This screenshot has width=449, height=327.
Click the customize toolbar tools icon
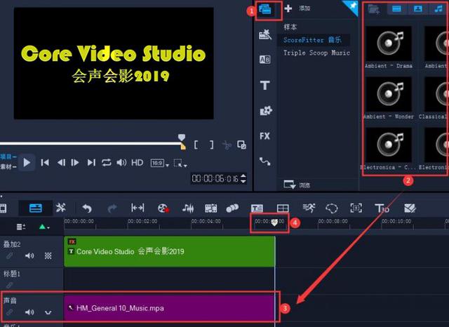[61, 208]
